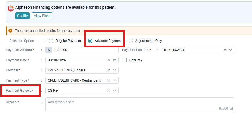252x121 pixels.
Task: Clear the IL : CHICAGO payment location
Action: pos(225,50)
